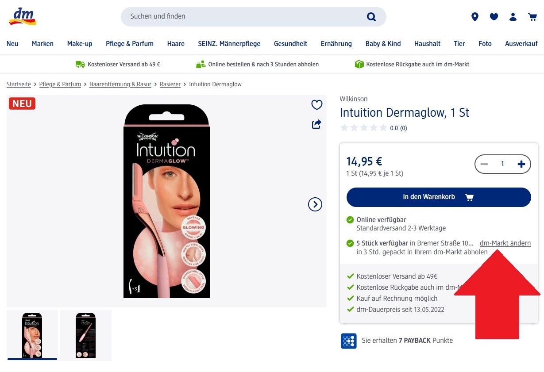Show next product image with arrow
The height and width of the screenshot is (372, 544).
coord(315,204)
